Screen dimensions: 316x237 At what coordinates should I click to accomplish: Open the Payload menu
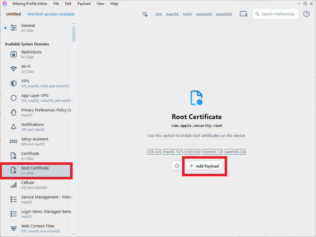point(84,4)
